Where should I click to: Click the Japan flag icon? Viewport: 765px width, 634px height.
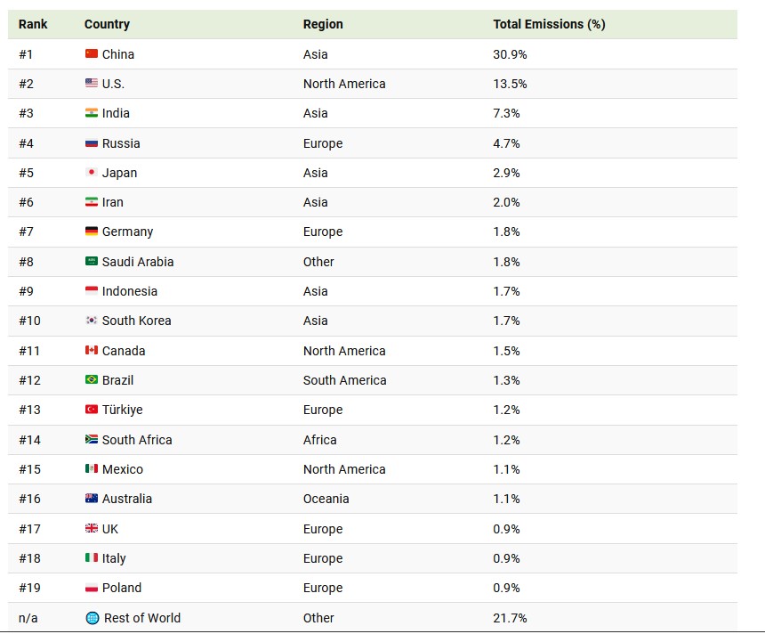[92, 173]
